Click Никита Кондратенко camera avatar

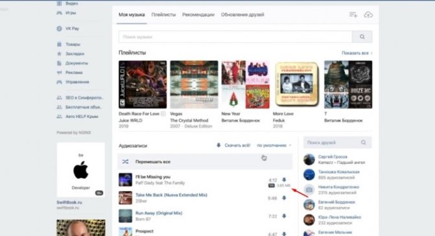point(309,190)
